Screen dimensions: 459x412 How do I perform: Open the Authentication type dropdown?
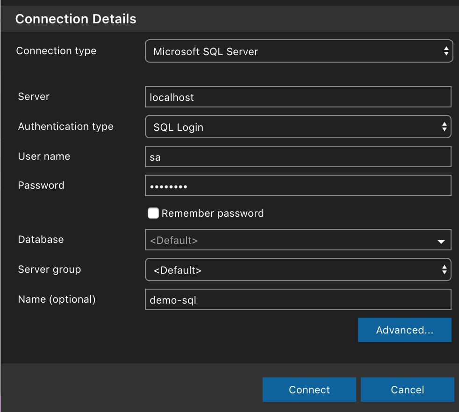pyautogui.click(x=298, y=127)
